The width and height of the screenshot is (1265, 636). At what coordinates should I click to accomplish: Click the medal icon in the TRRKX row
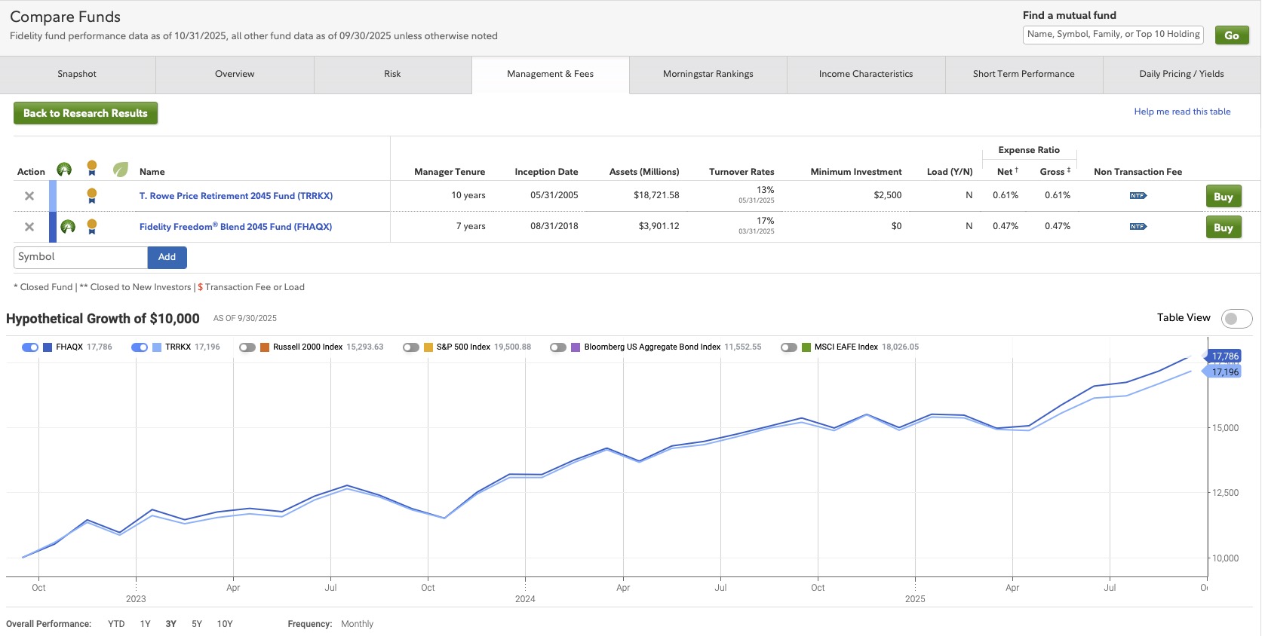click(x=92, y=196)
